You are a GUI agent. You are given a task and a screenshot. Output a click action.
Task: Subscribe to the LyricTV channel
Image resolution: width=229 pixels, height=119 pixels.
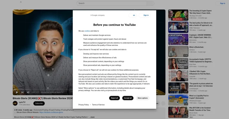[39, 104]
